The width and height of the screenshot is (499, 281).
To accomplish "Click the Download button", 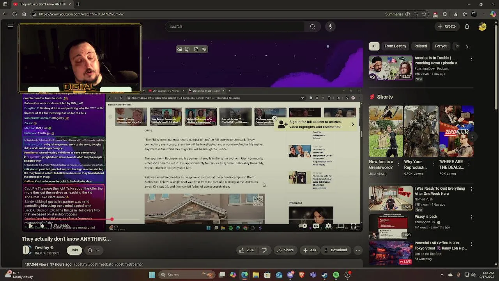I will point(335,250).
